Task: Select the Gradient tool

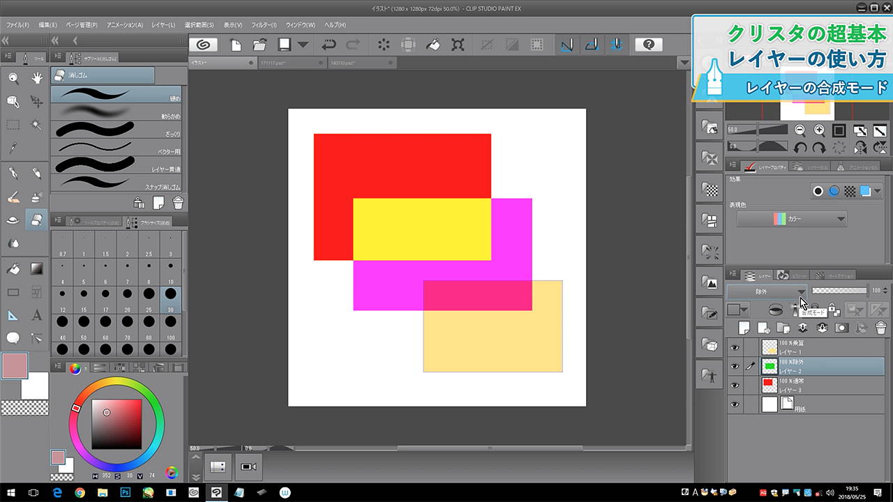Action: point(36,268)
